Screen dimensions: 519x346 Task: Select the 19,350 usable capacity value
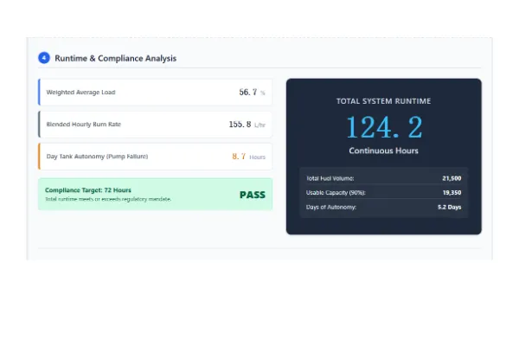[x=452, y=193]
